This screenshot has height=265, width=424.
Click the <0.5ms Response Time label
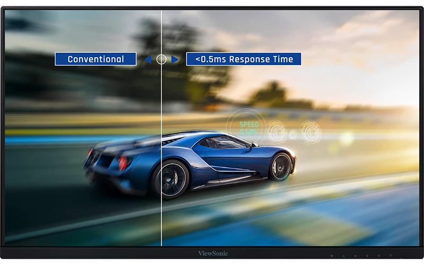[x=244, y=59]
